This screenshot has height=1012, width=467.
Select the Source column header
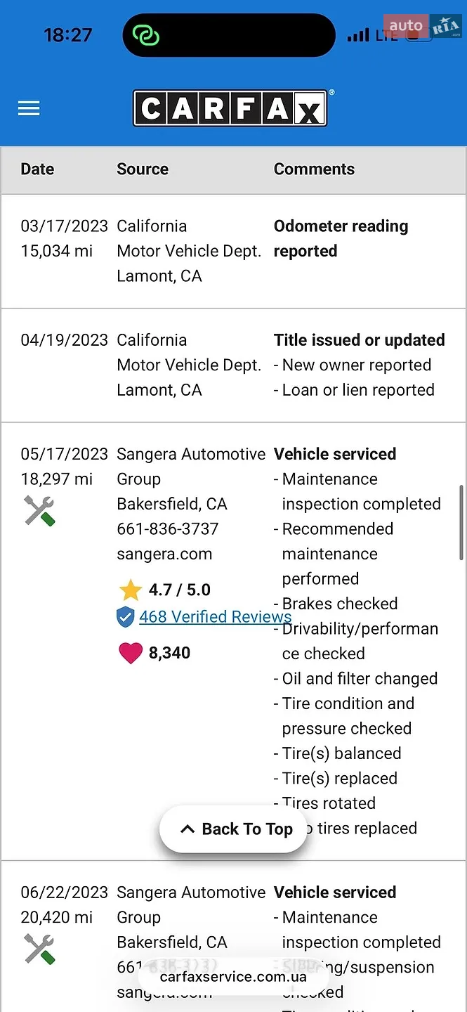point(143,169)
